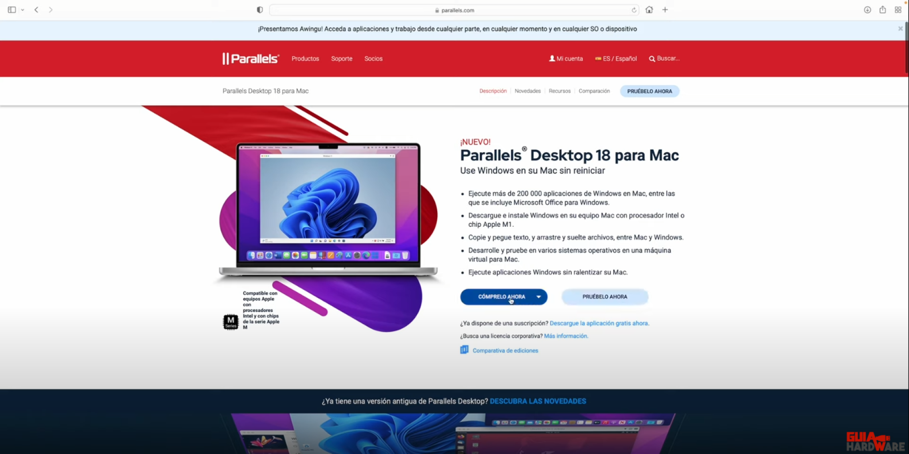The image size is (909, 454).
Task: Click the privacy shield icon near address bar
Action: 260,9
